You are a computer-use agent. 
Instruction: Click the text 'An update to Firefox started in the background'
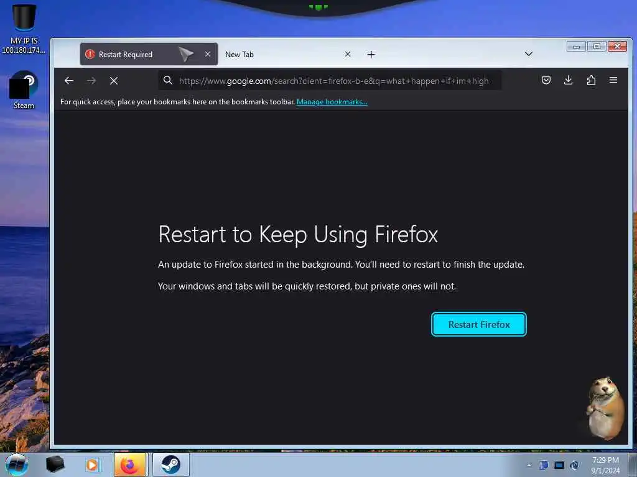pos(256,265)
